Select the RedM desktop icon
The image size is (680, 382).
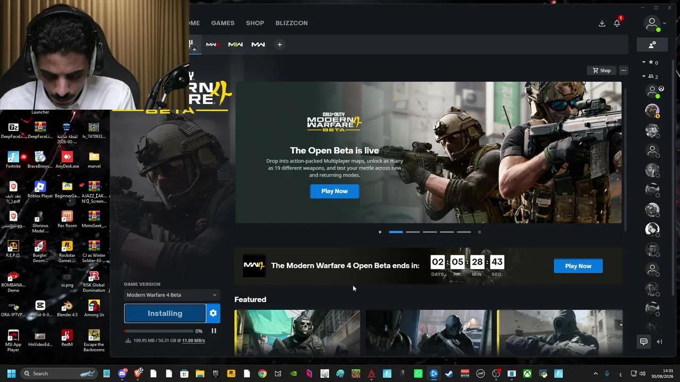[x=67, y=337]
